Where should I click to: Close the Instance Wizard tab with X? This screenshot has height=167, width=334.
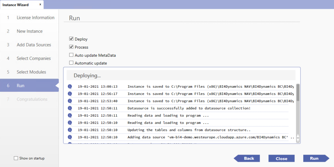pyautogui.click(x=40, y=5)
